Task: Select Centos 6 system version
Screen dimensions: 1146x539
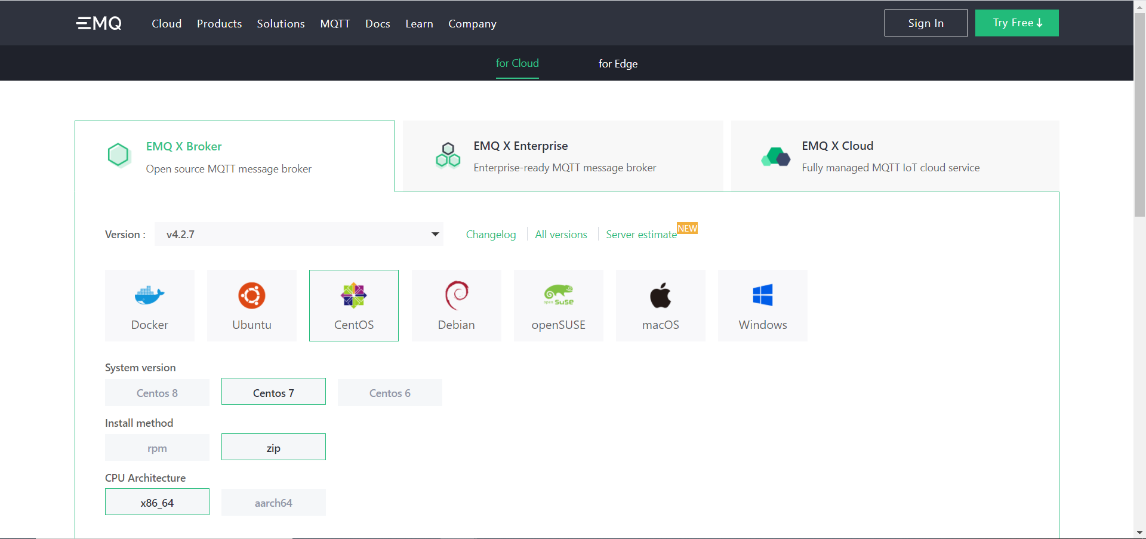Action: pyautogui.click(x=390, y=393)
